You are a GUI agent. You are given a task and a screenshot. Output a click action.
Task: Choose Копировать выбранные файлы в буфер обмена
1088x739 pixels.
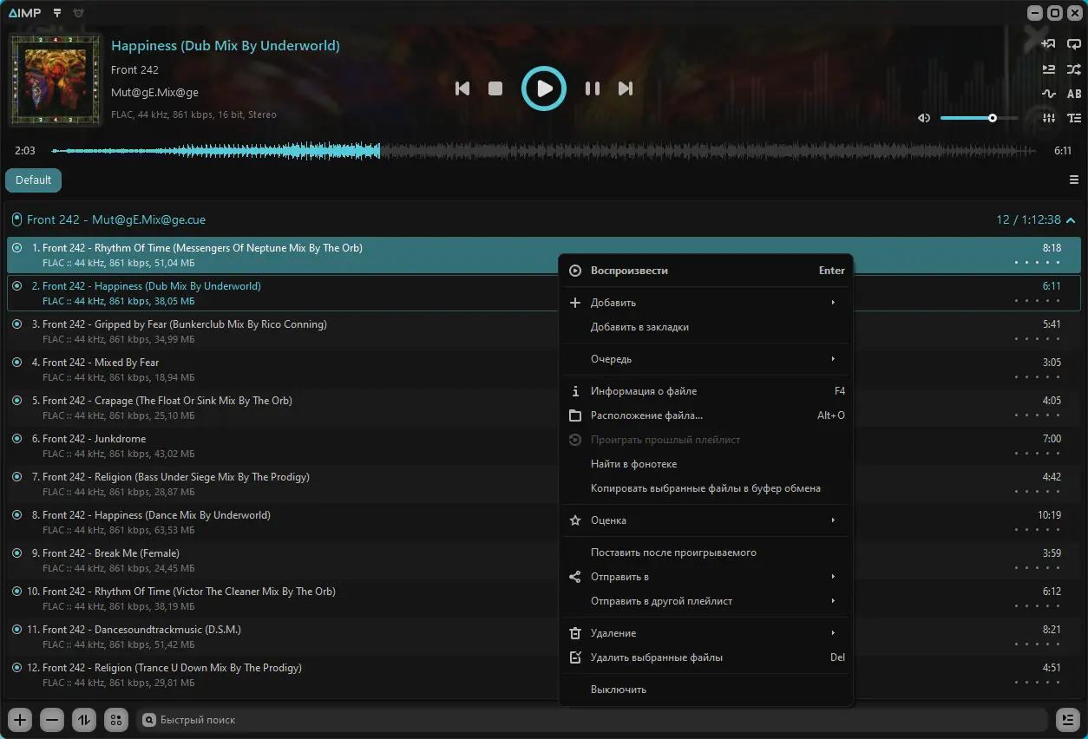click(x=705, y=488)
